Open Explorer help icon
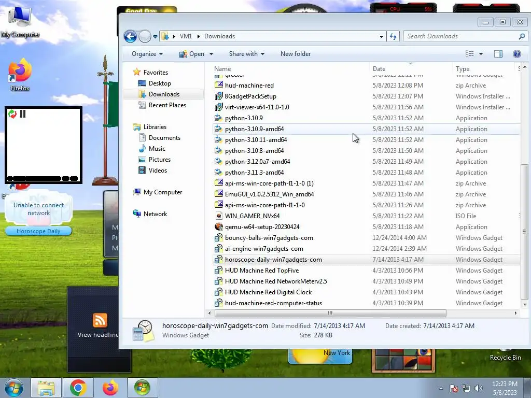Image resolution: width=531 pixels, height=398 pixels. click(x=517, y=54)
